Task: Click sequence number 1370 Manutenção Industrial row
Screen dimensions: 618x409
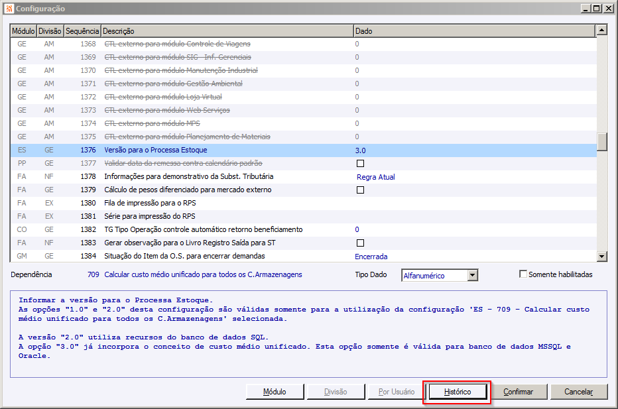Action: point(88,70)
